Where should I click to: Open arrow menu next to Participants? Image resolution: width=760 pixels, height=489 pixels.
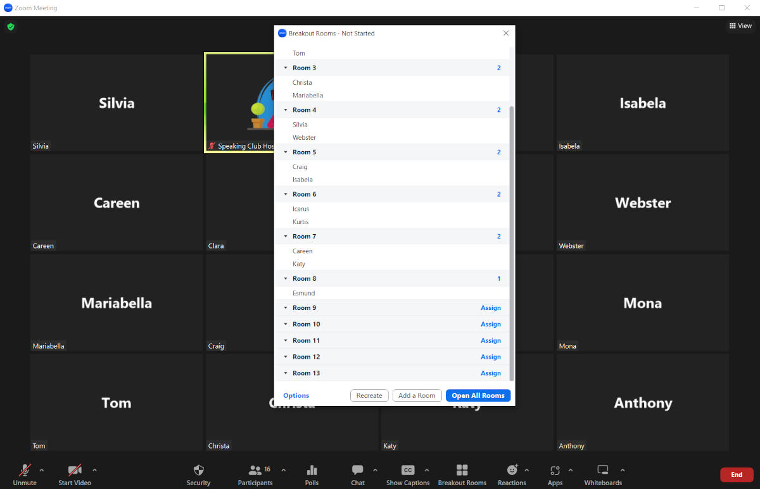(x=283, y=470)
